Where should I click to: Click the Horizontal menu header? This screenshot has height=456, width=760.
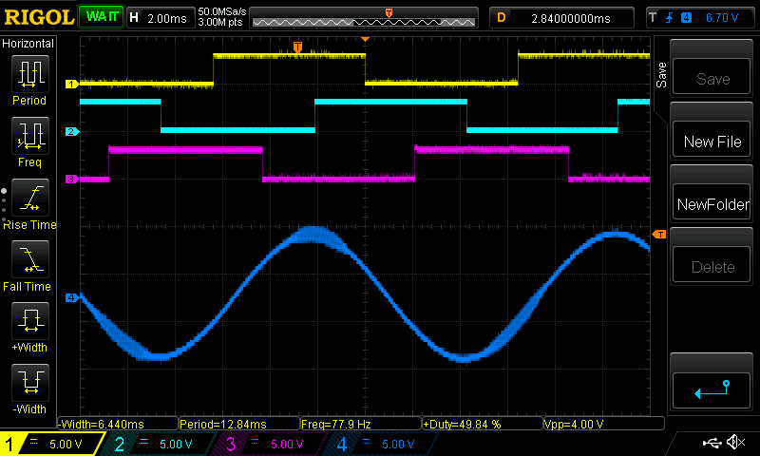tap(28, 43)
